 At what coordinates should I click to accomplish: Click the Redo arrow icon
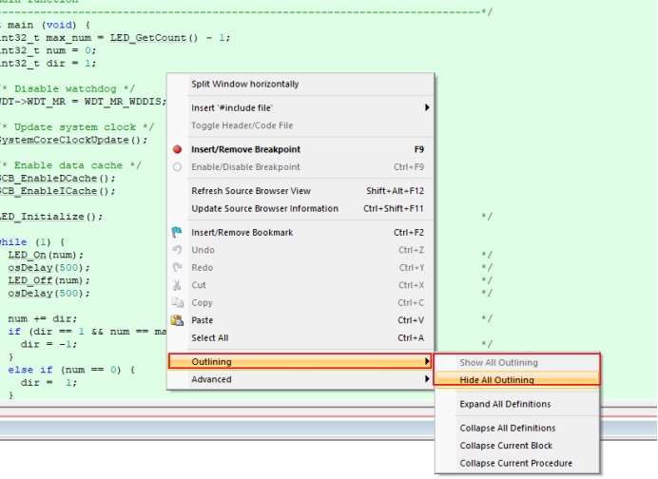(177, 268)
